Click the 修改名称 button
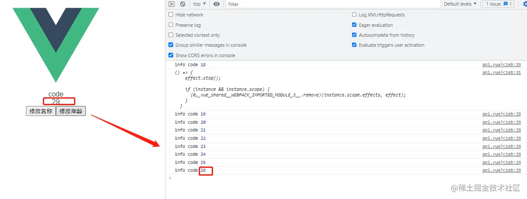Screen dimensions: 527x199 [x=41, y=112]
